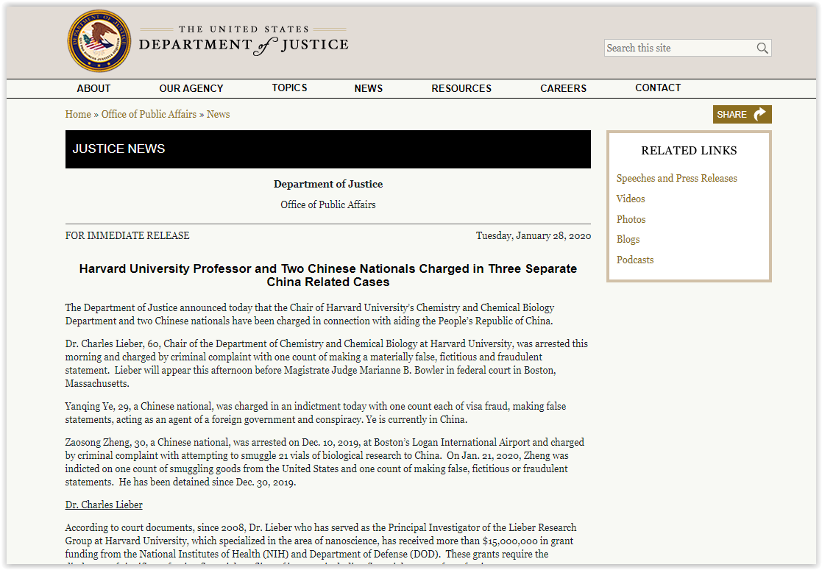Click the paragraph starting 'Dr. Charles Lieber, 60'

point(327,363)
